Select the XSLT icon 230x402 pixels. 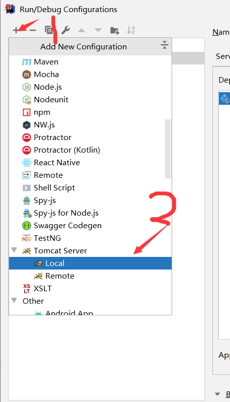tap(26, 289)
